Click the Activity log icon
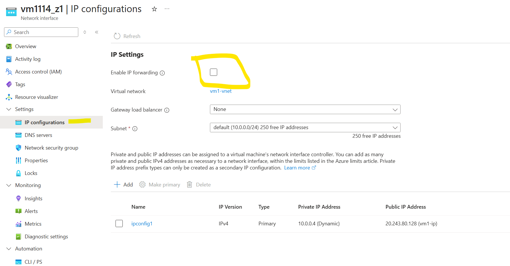 pos(9,59)
